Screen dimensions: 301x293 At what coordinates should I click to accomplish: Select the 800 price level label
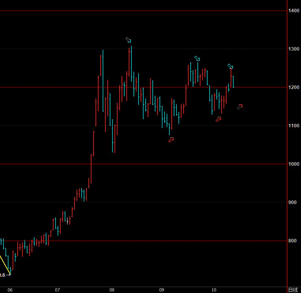click(x=292, y=240)
